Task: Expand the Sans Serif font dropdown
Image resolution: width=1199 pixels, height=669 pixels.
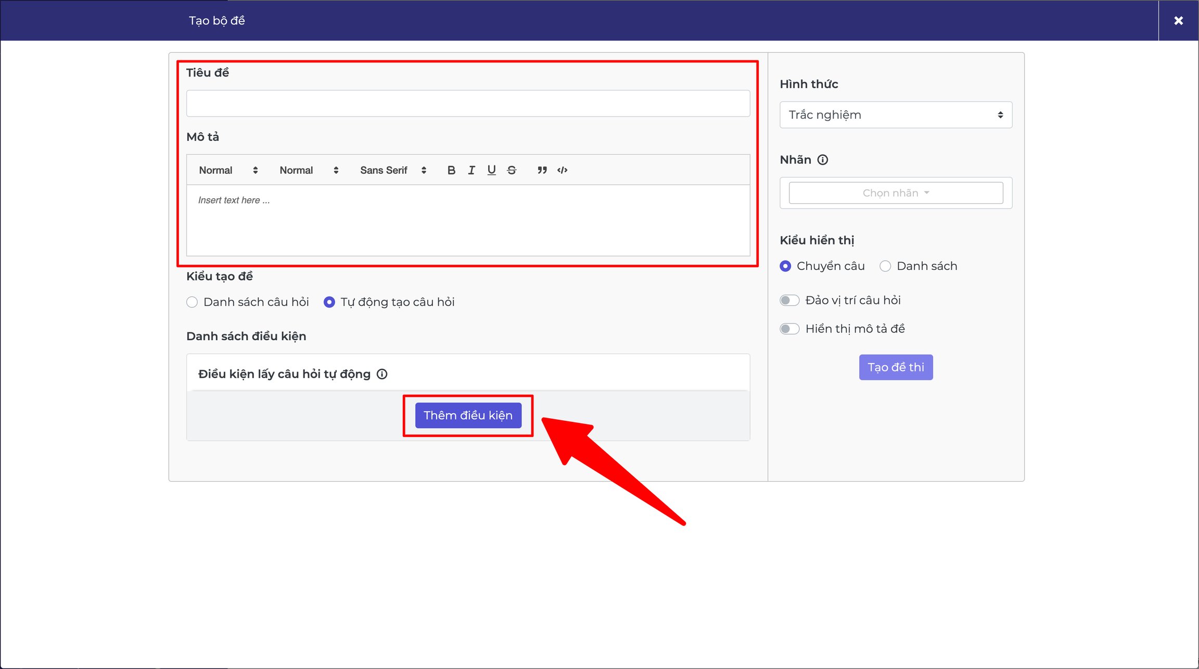Action: coord(393,170)
